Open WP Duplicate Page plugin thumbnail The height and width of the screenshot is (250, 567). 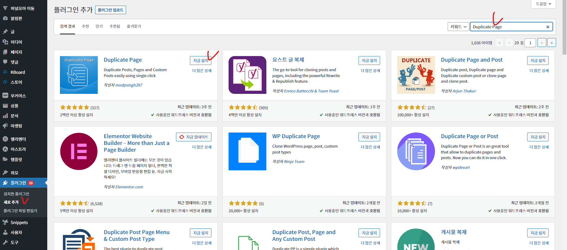pos(247,151)
